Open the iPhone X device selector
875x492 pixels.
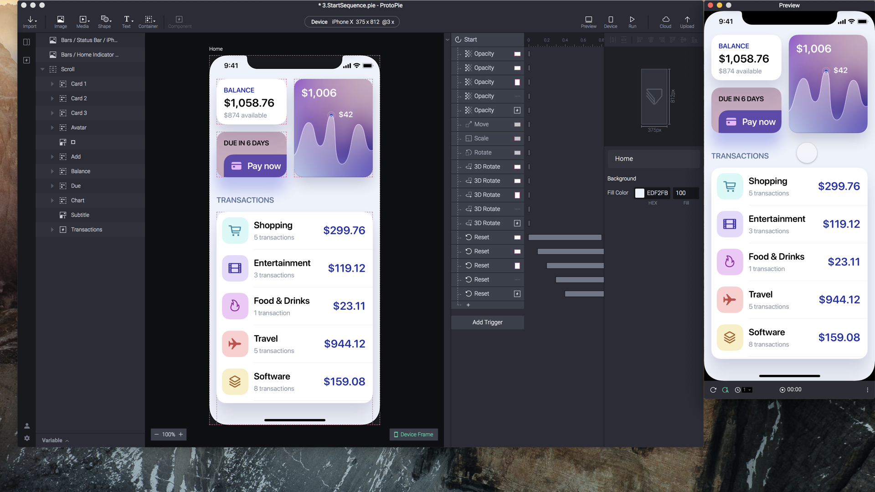tap(351, 21)
